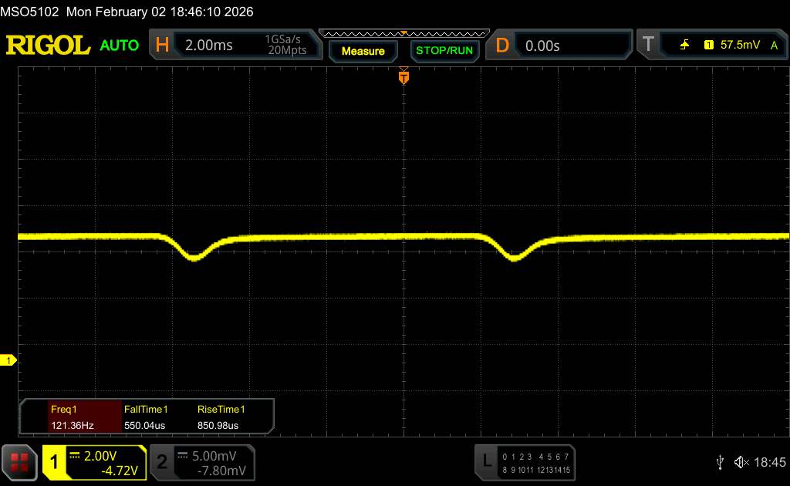Select the Freq1 measurement result
The height and width of the screenshot is (486, 790).
(x=71, y=417)
